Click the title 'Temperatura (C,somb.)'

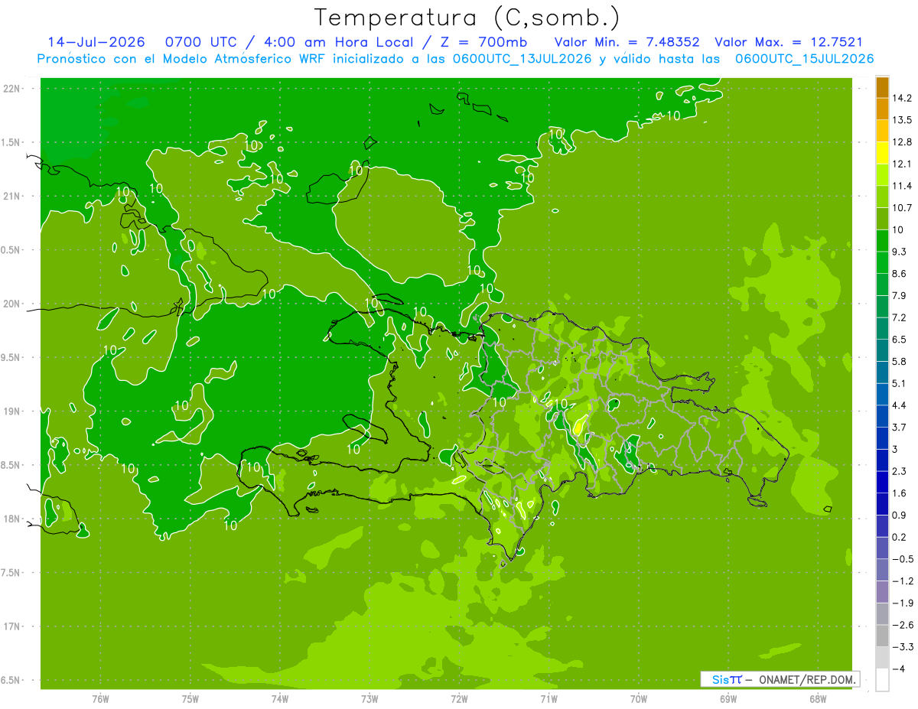coord(467,18)
